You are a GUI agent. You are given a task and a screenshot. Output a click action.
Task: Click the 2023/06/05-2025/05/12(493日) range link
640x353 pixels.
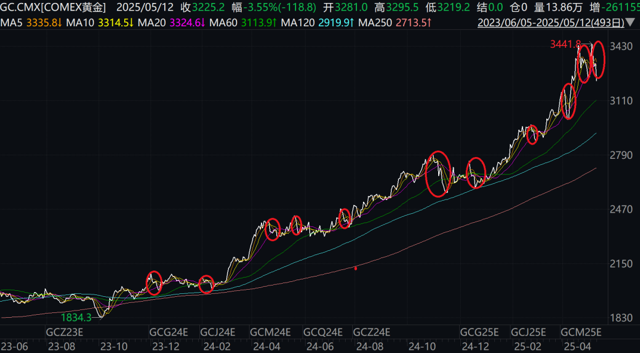551,23
